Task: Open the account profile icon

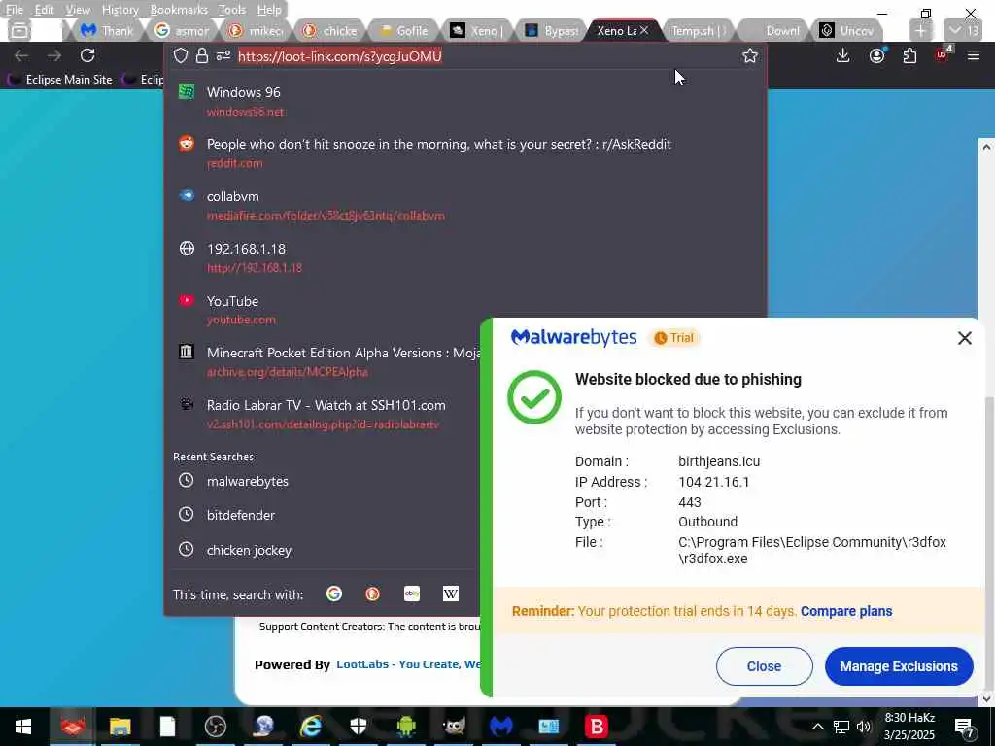Action: pos(877,55)
